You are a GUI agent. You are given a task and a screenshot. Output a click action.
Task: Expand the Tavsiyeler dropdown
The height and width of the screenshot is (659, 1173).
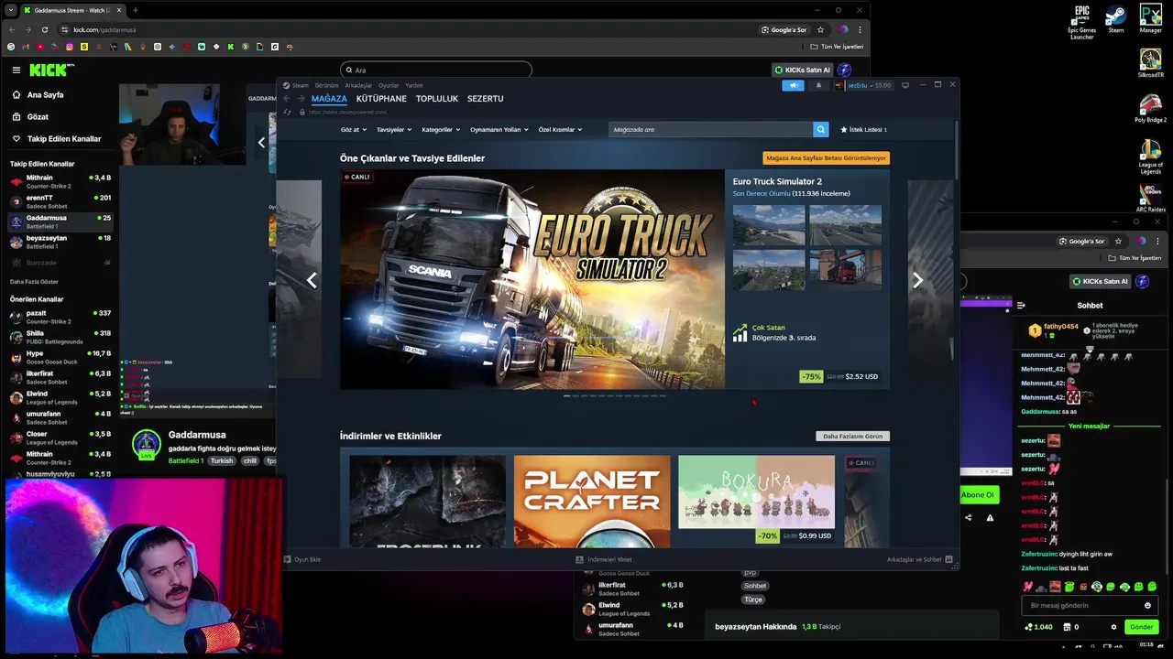[x=394, y=130]
